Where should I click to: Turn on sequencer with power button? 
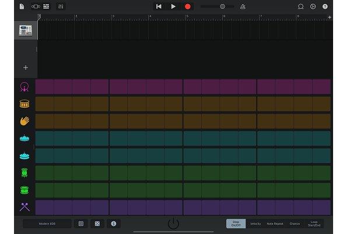[173, 224]
